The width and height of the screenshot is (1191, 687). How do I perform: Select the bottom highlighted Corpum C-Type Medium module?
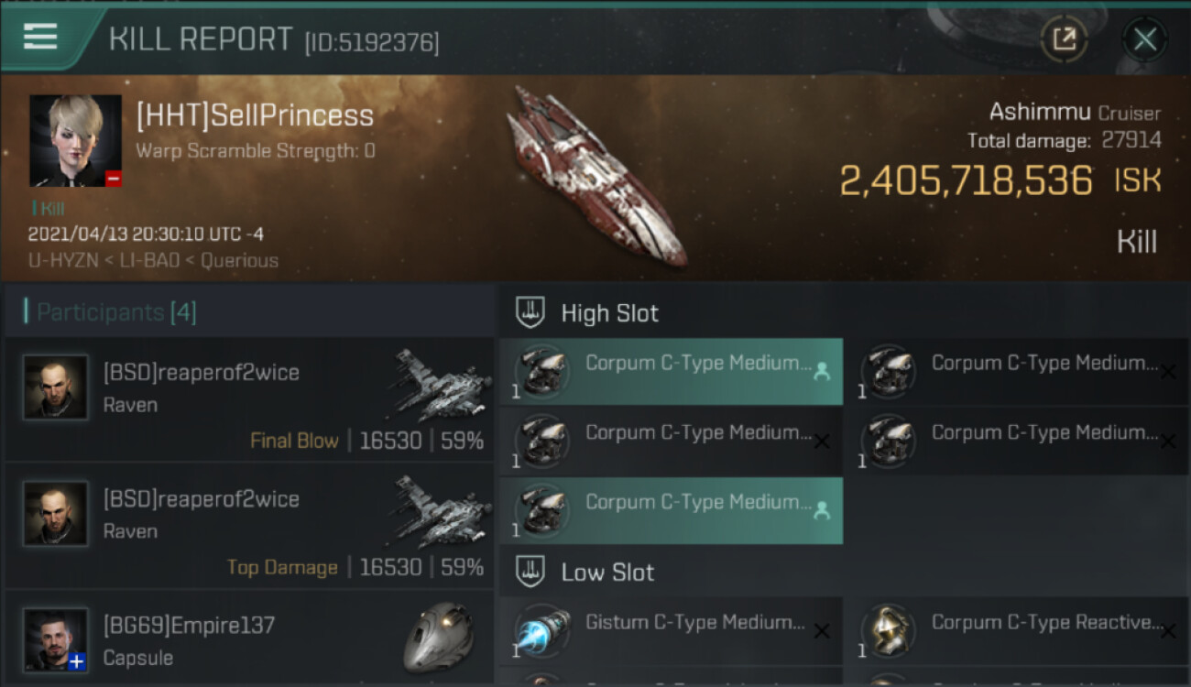(x=671, y=511)
